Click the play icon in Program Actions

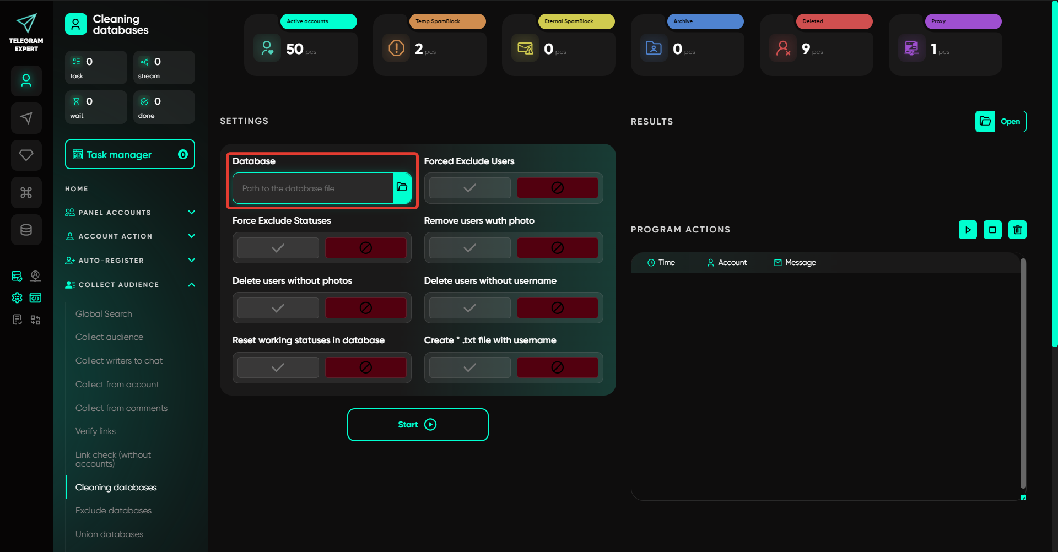coord(968,230)
